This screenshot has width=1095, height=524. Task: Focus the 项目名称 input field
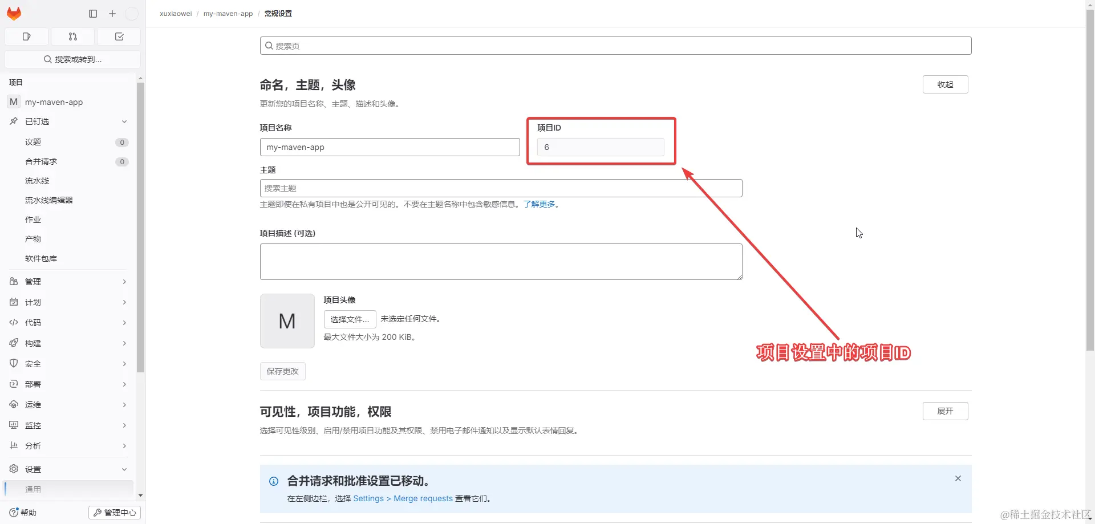point(390,147)
